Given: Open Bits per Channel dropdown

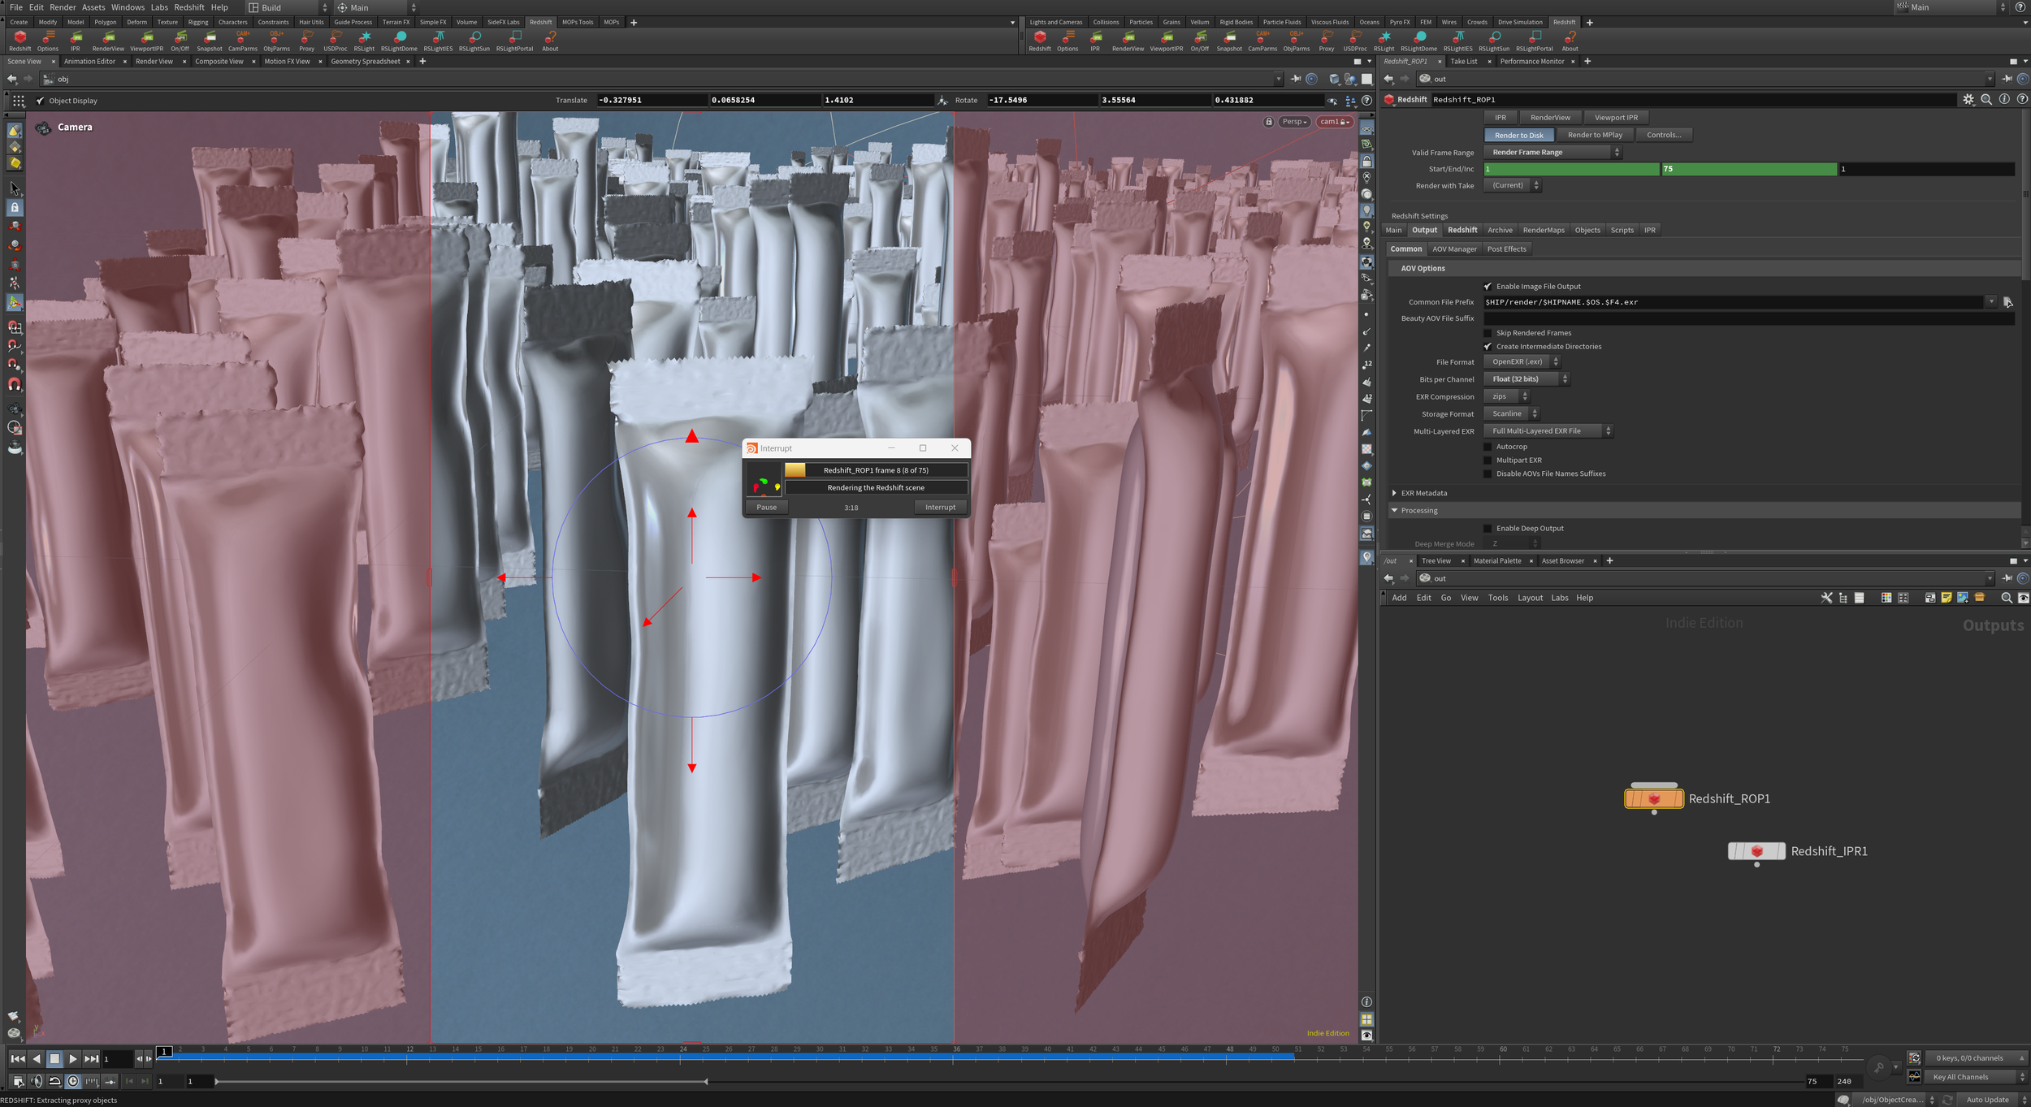Looking at the screenshot, I should tap(1526, 379).
